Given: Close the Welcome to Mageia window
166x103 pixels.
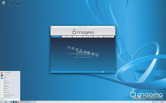Looking at the screenshot, I should [x=114, y=27].
